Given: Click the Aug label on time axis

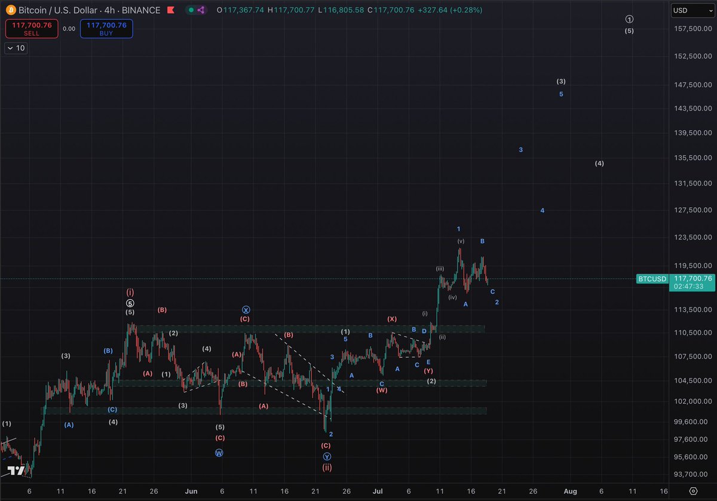Looking at the screenshot, I should tap(571, 491).
